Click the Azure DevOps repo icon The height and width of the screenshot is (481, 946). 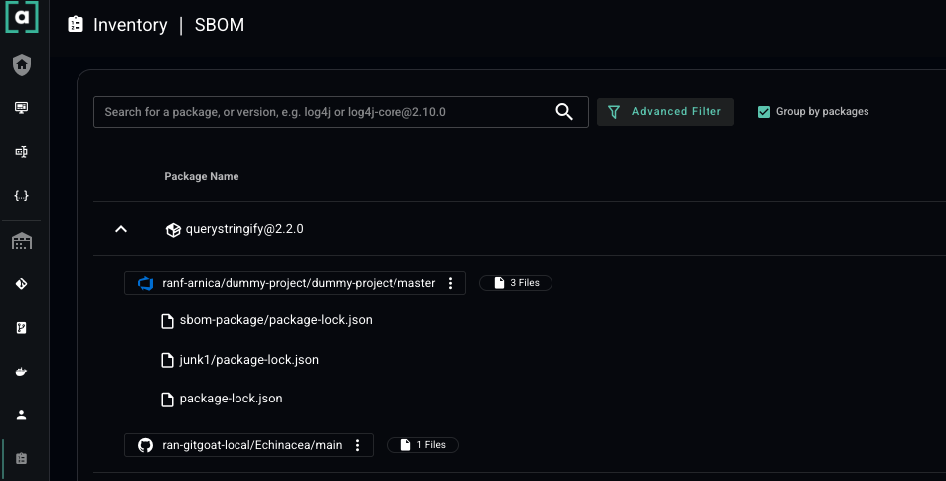point(145,283)
